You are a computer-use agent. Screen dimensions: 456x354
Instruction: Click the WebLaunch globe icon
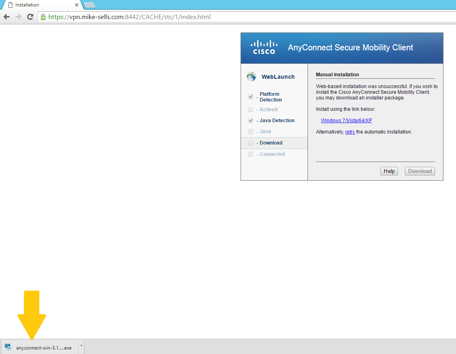[x=252, y=77]
